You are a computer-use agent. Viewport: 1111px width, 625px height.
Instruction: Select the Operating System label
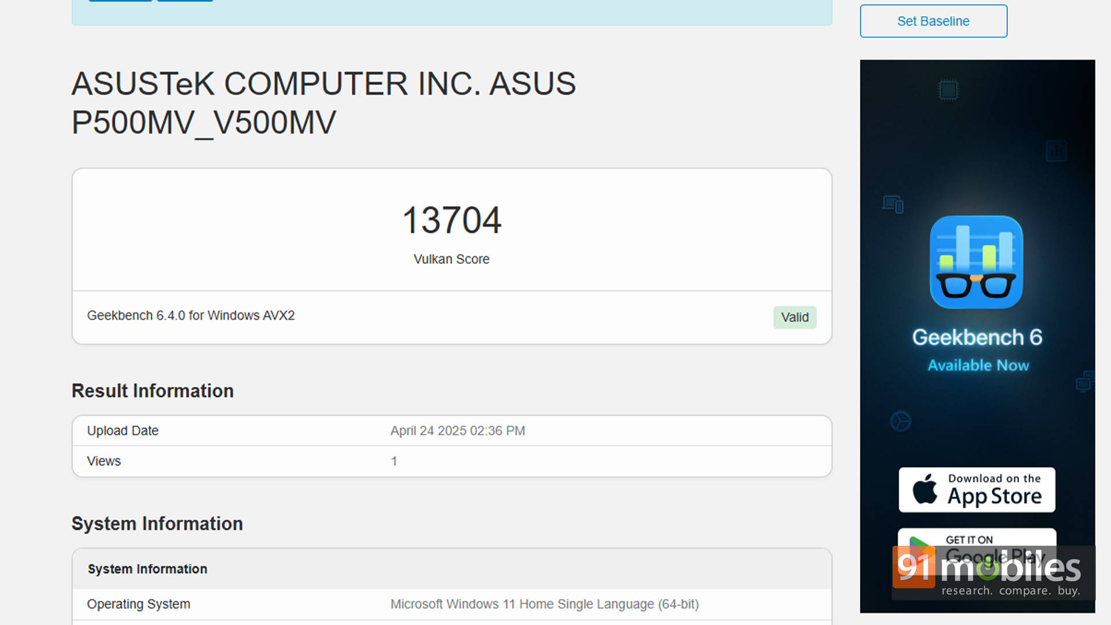138,604
